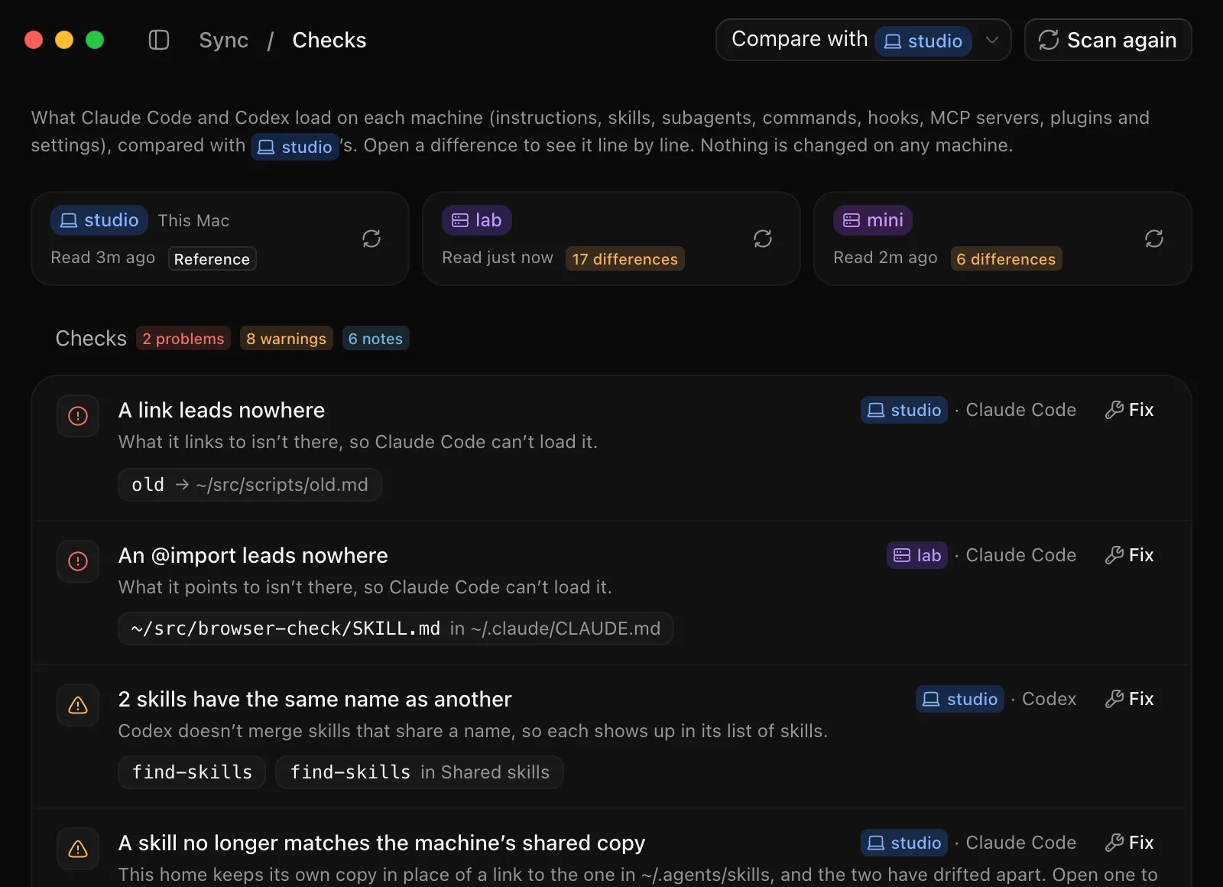This screenshot has height=887, width=1223.
Task: Click studio tag on skill no longer matches row
Action: point(904,843)
